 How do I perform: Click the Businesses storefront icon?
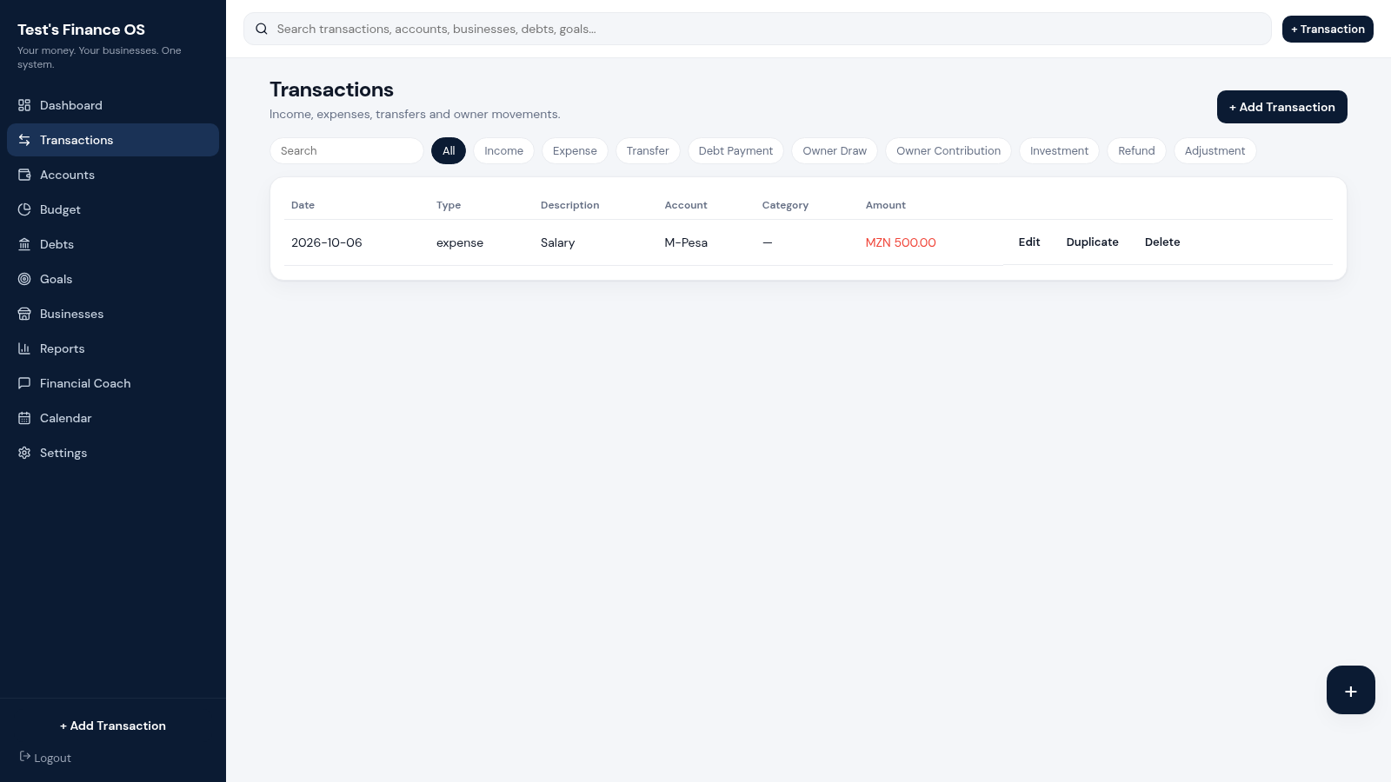click(x=24, y=314)
